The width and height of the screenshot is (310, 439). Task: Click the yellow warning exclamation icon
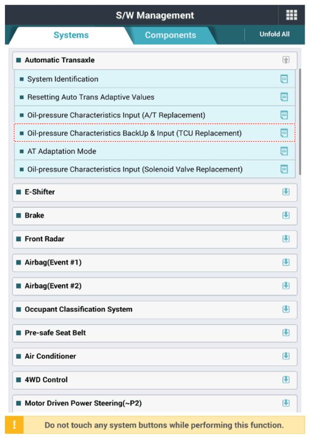(x=14, y=425)
